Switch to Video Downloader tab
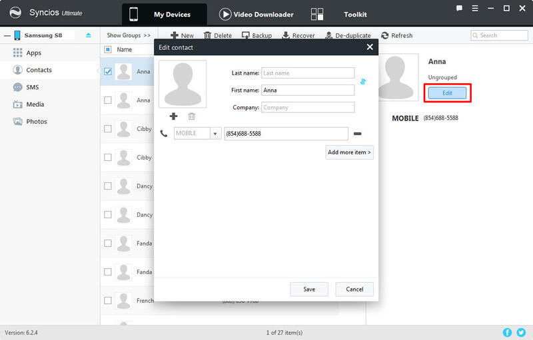Screen dimensions: 533x340 pyautogui.click(x=257, y=15)
